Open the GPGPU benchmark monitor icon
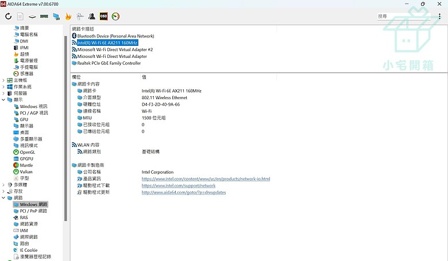Viewport: 448px width, 261px height. (x=56, y=16)
